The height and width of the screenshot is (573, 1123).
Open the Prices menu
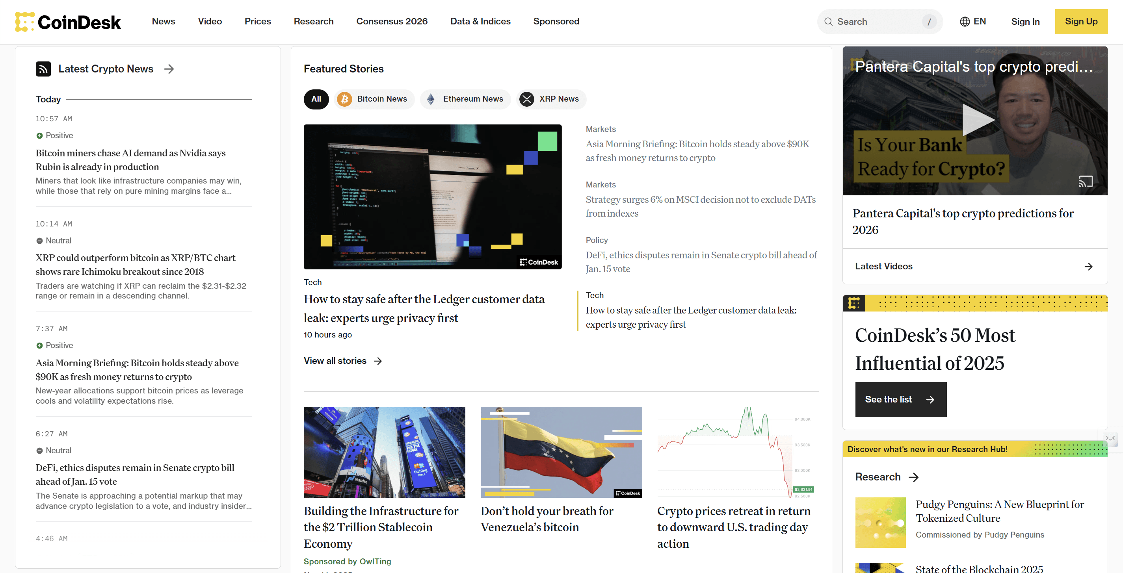(x=258, y=21)
